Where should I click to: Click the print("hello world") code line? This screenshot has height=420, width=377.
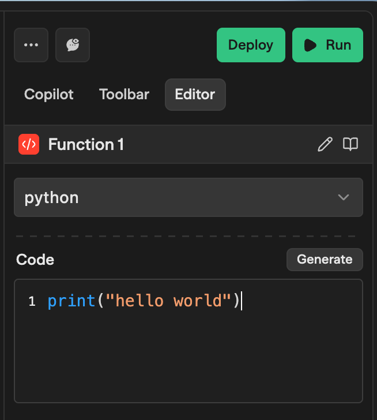click(144, 301)
